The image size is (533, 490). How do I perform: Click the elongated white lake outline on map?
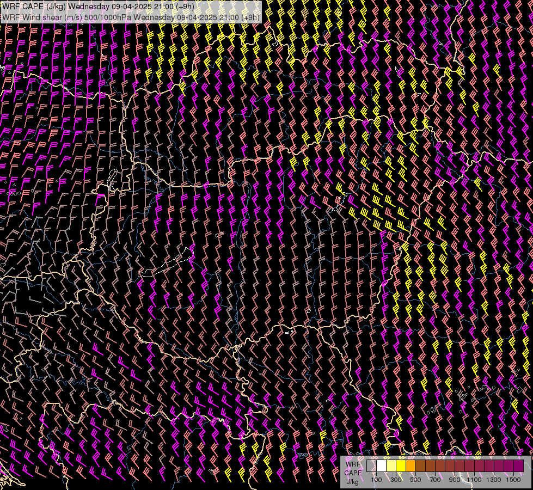(x=166, y=262)
